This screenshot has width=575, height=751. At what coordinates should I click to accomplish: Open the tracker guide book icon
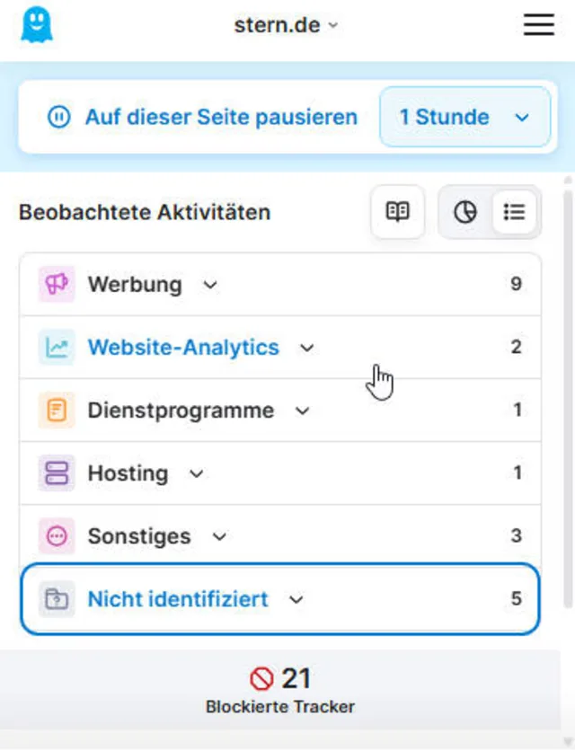point(397,212)
